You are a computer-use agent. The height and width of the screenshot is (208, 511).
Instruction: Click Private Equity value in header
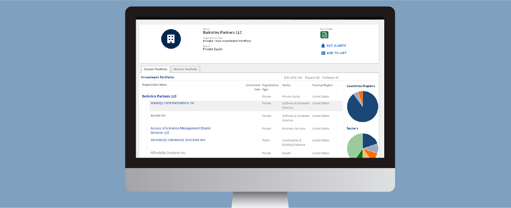(213, 49)
